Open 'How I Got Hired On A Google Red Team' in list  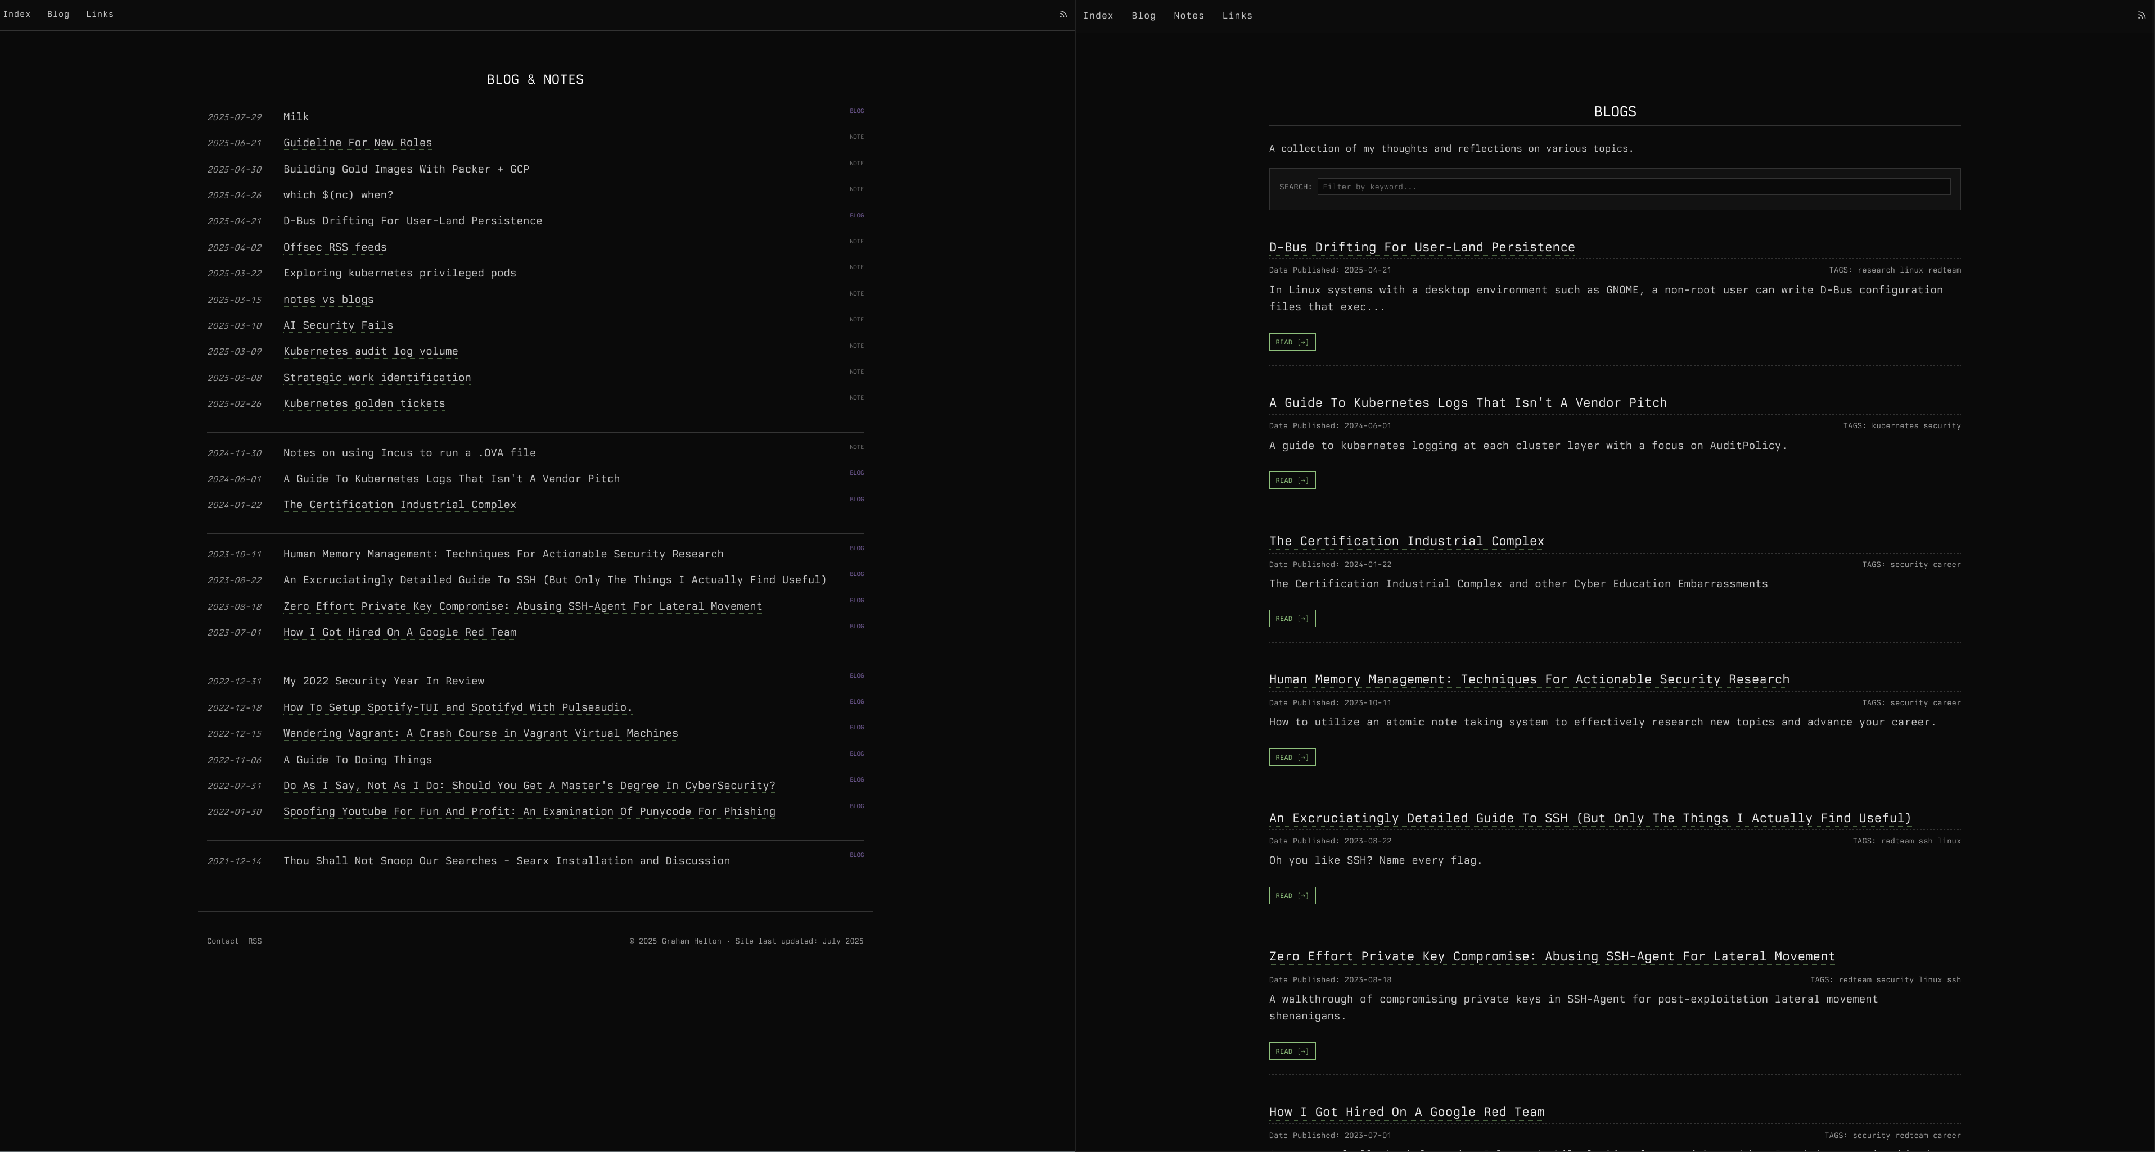click(x=399, y=632)
